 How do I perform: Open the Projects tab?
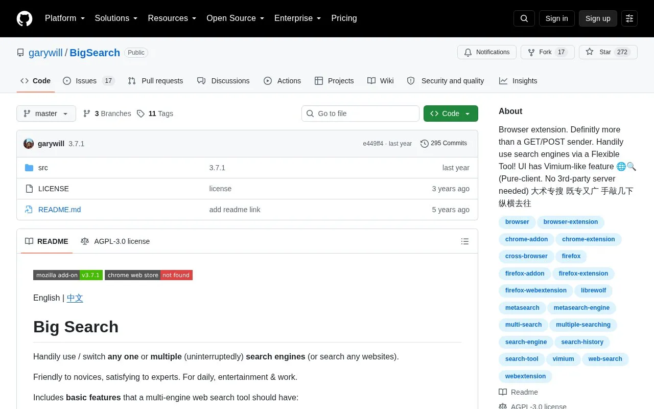(x=334, y=81)
